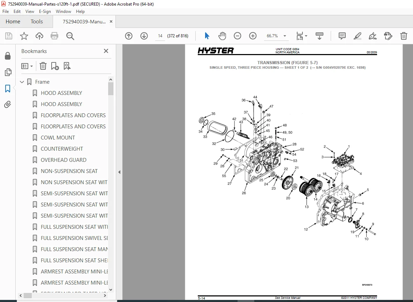413x302 pixels.
Task: Open the first HOOD ASSEMBLY bookmark
Action: pos(61,93)
